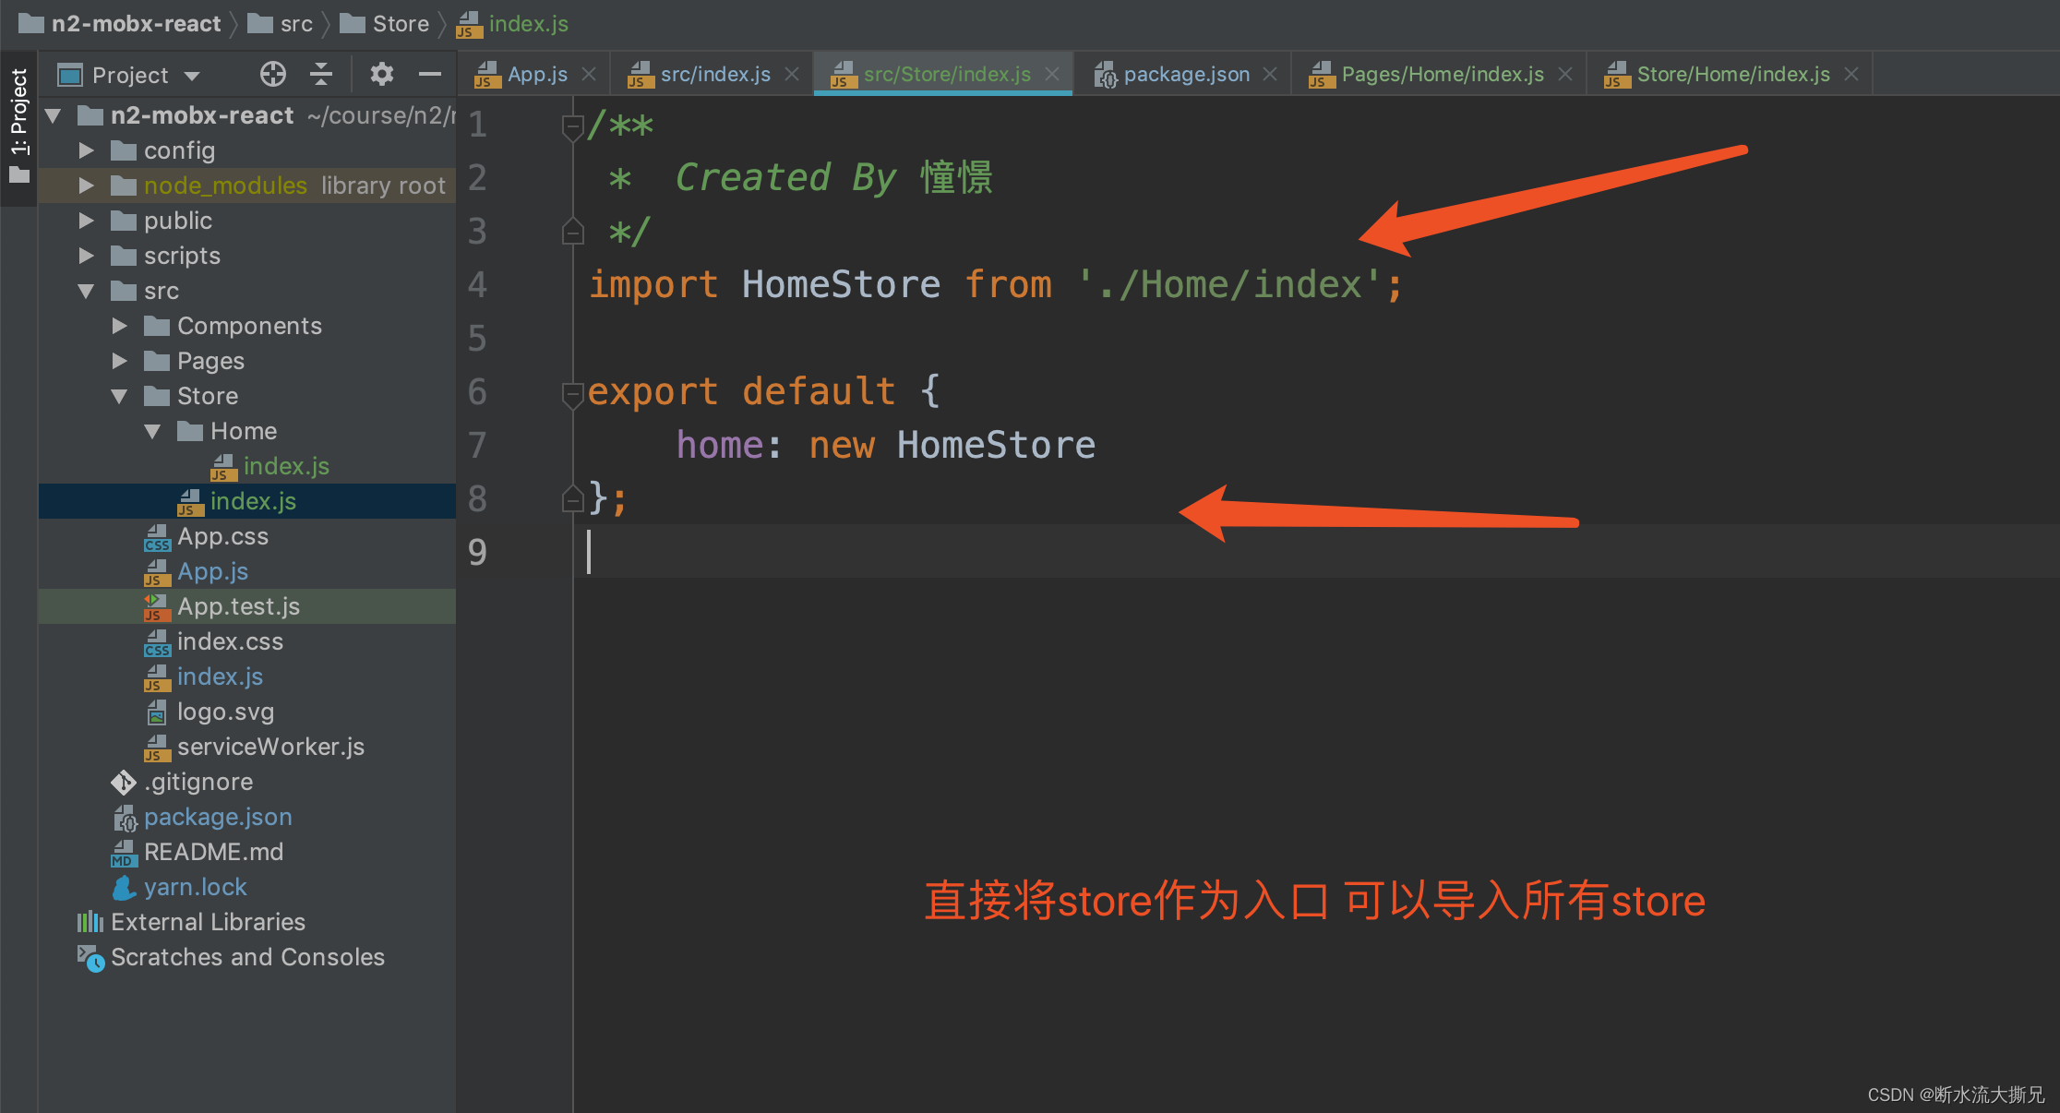Click the App.test.js test file icon

pos(157,606)
